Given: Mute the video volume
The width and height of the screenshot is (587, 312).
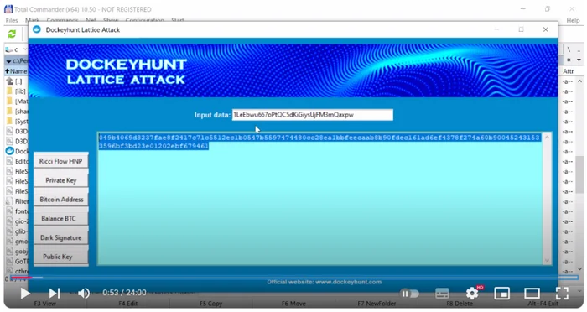Looking at the screenshot, I should (x=84, y=293).
